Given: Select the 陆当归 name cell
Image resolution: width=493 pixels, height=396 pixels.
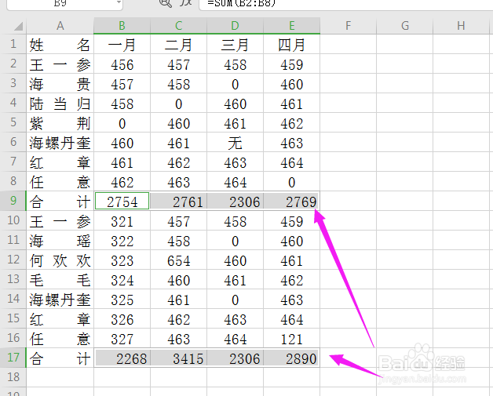Looking at the screenshot, I should point(60,104).
